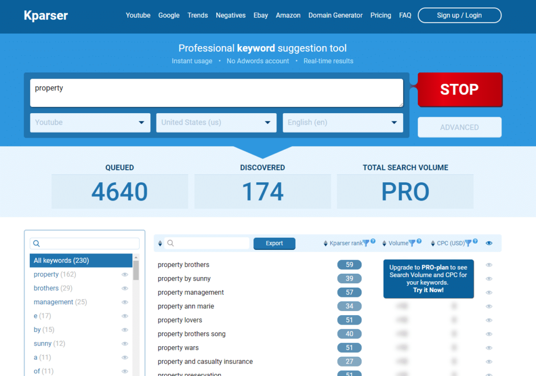Screen dimensions: 536x376
Task: Export the keyword results
Action: (x=274, y=244)
